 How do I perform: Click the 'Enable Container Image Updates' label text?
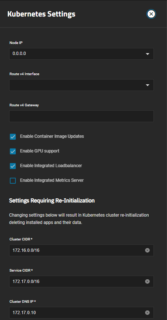52,136
